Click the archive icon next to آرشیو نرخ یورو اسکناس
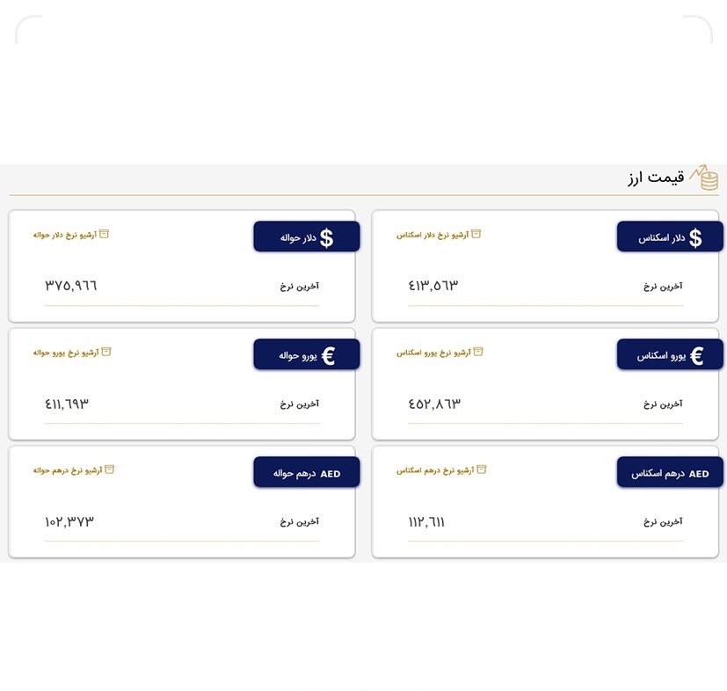The width and height of the screenshot is (727, 691). point(478,352)
